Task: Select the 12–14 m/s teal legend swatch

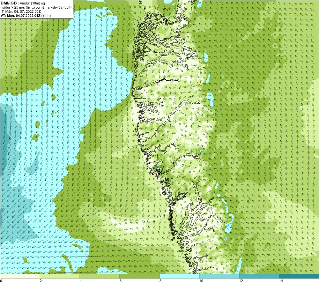Action: click(x=259, y=276)
